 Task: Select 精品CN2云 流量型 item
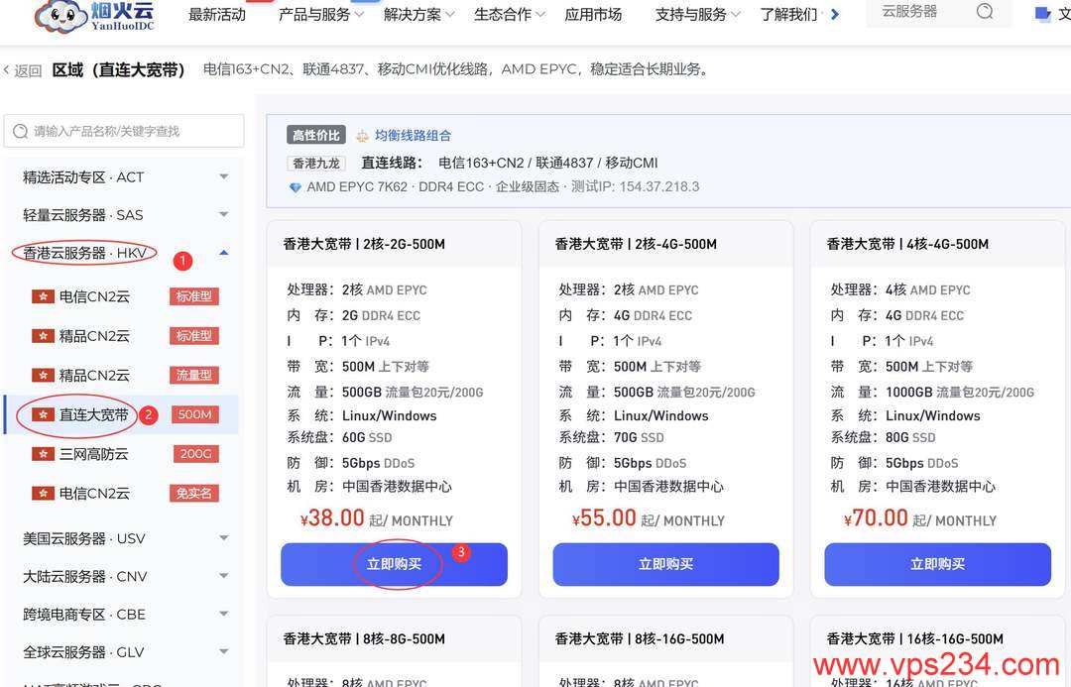coord(122,375)
